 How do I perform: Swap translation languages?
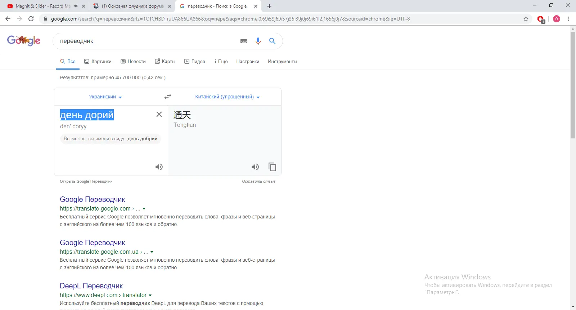coord(168,97)
